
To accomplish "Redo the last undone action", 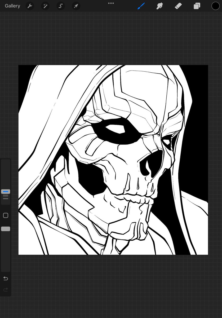I will 6,290.
